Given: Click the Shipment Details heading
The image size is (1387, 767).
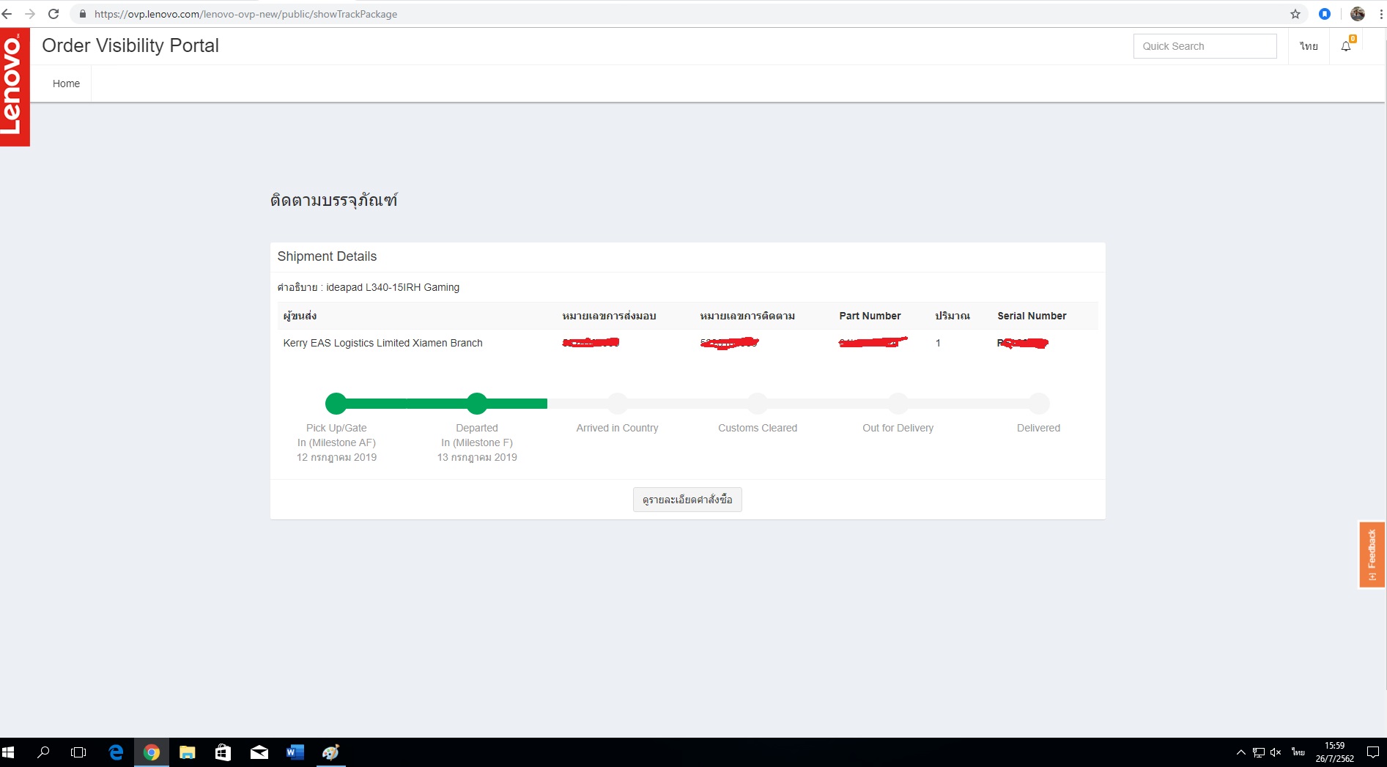Looking at the screenshot, I should pyautogui.click(x=327, y=256).
